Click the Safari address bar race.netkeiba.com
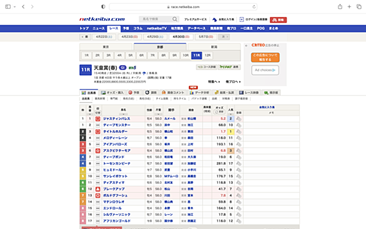 (183, 7)
